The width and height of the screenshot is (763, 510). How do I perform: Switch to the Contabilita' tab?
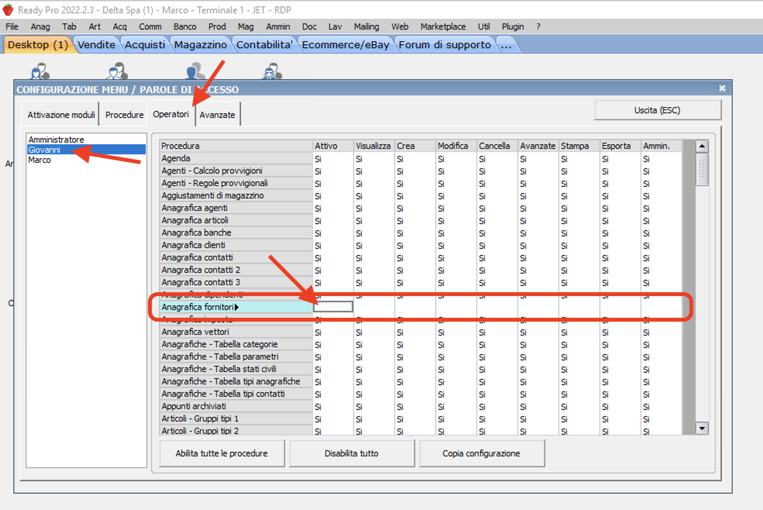(x=264, y=45)
